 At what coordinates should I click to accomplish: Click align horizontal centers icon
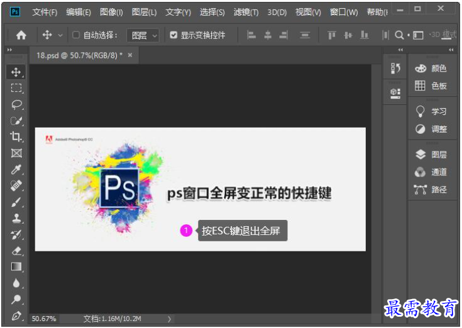pyautogui.click(x=268, y=35)
